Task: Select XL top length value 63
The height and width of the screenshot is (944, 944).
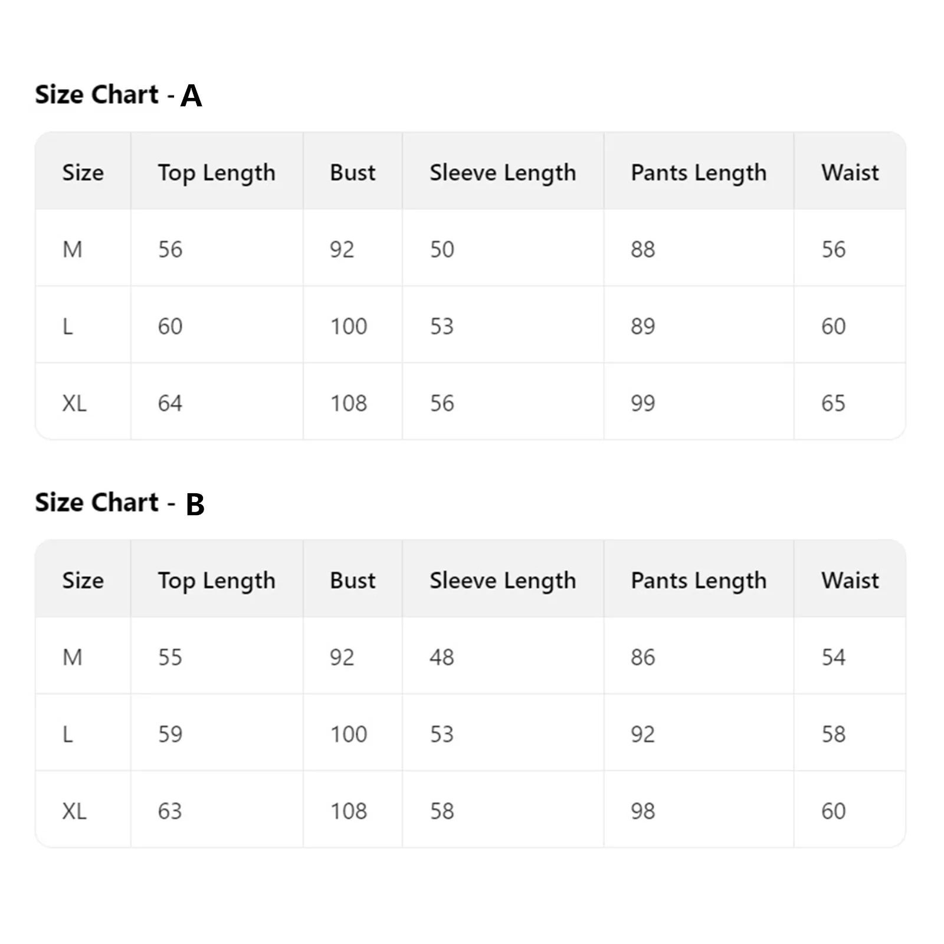Action: (170, 811)
